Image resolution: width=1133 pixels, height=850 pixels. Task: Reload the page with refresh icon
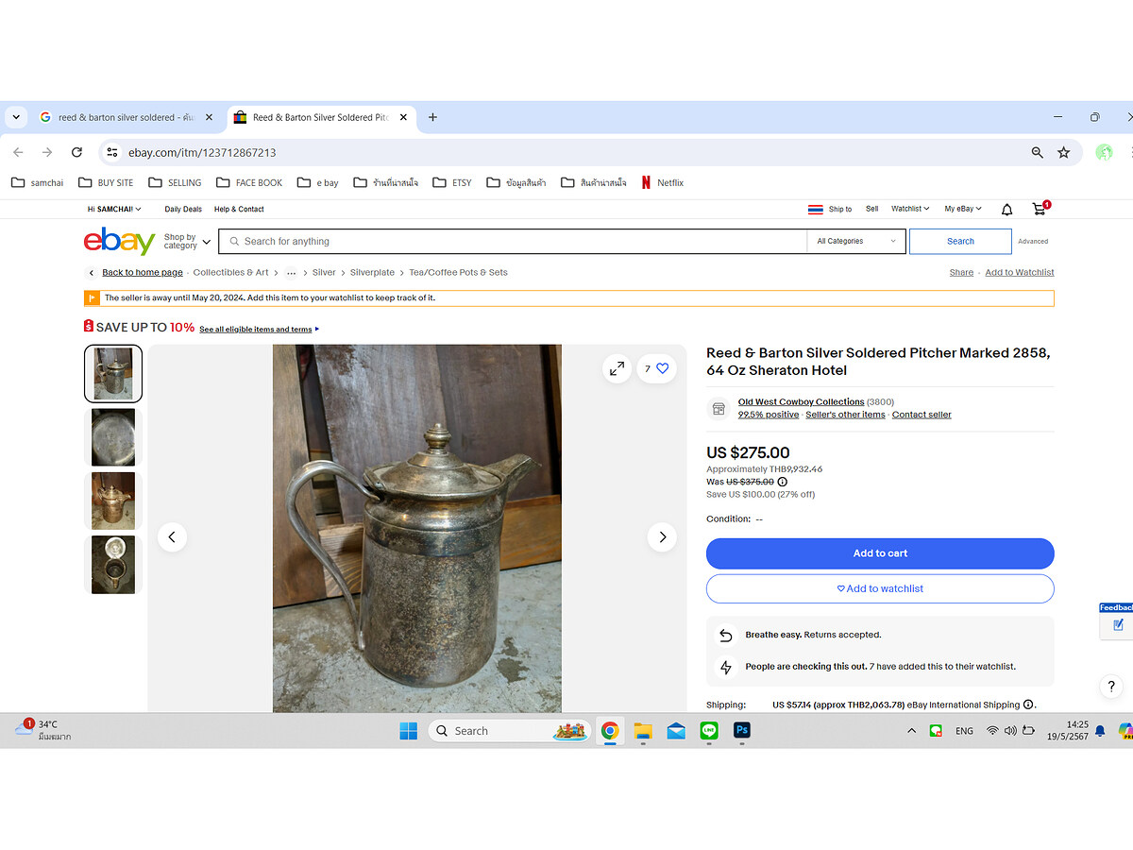[76, 152]
